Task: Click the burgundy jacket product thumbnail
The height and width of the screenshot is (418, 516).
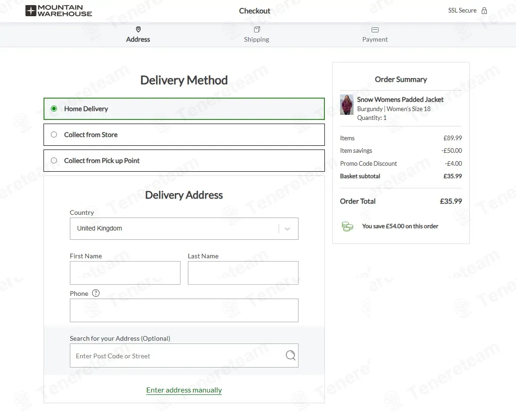Action: [x=347, y=105]
